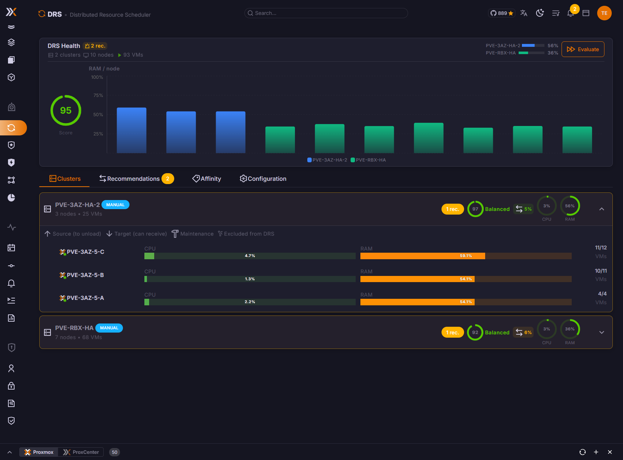Image resolution: width=623 pixels, height=460 pixels.
Task: Click the 92 balance score on PVE-RBX-HA
Action: coord(475,333)
